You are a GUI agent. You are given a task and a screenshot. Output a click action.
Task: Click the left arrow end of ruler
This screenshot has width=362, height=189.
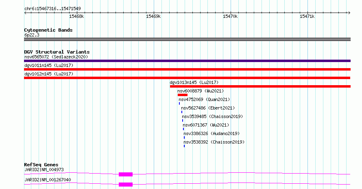[25, 13]
